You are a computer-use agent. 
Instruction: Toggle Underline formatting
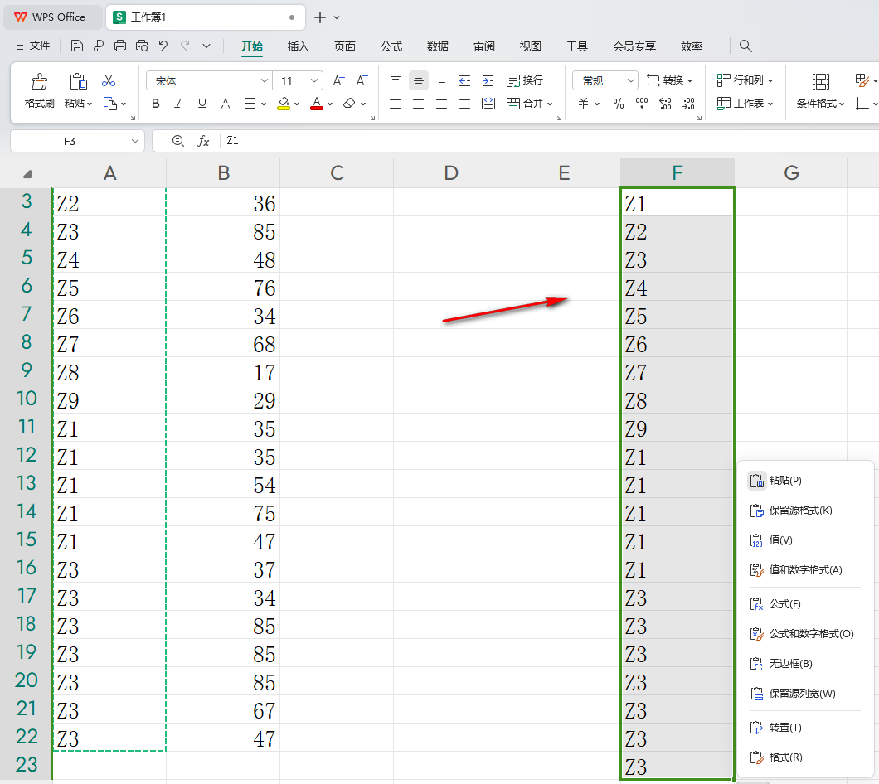(202, 104)
